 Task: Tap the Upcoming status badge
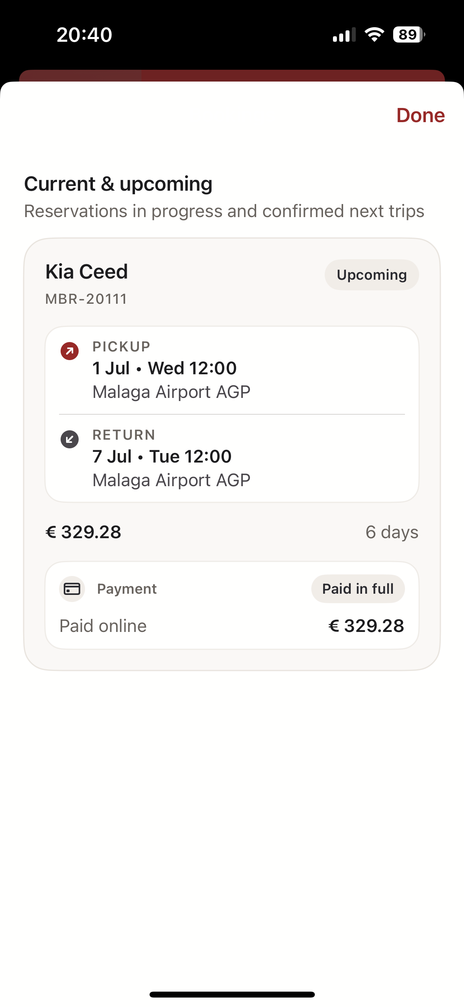(x=372, y=275)
